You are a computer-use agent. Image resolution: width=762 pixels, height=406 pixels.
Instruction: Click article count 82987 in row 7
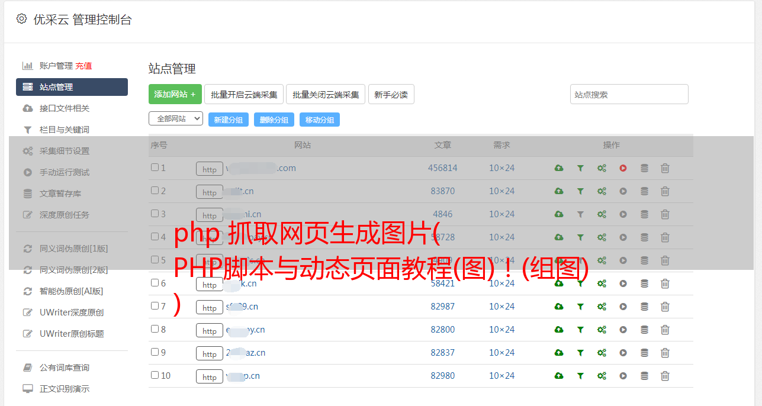[443, 307]
